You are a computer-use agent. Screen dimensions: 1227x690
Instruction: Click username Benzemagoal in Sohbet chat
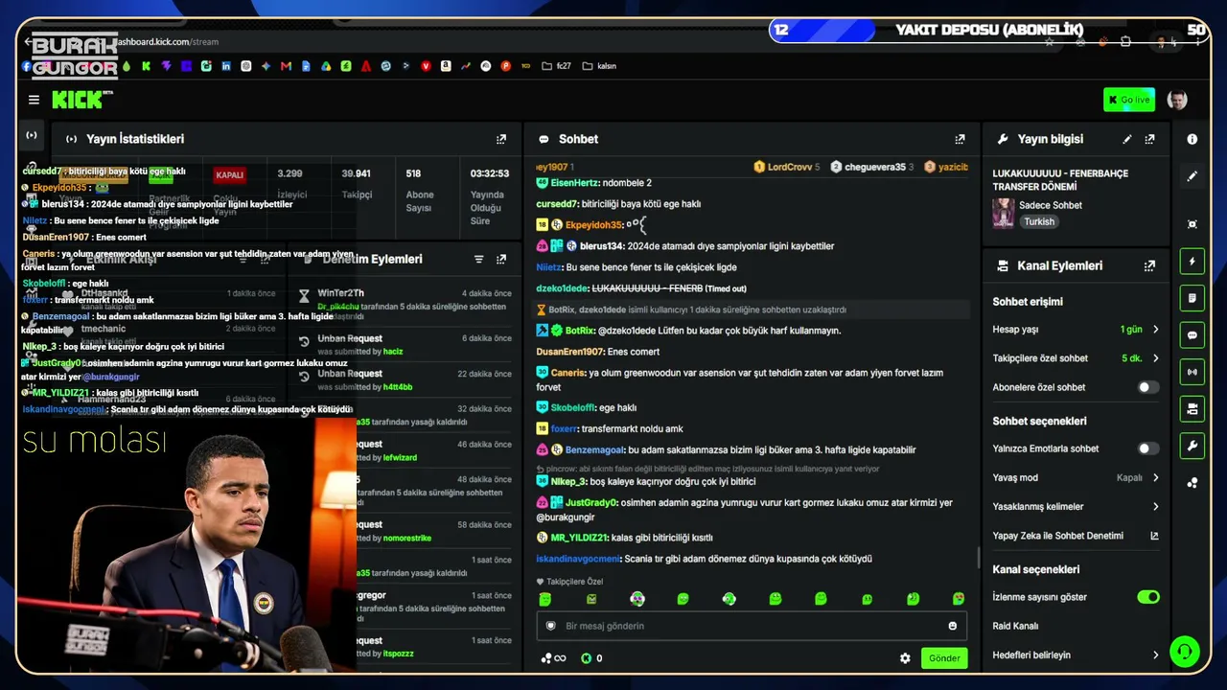[594, 449]
